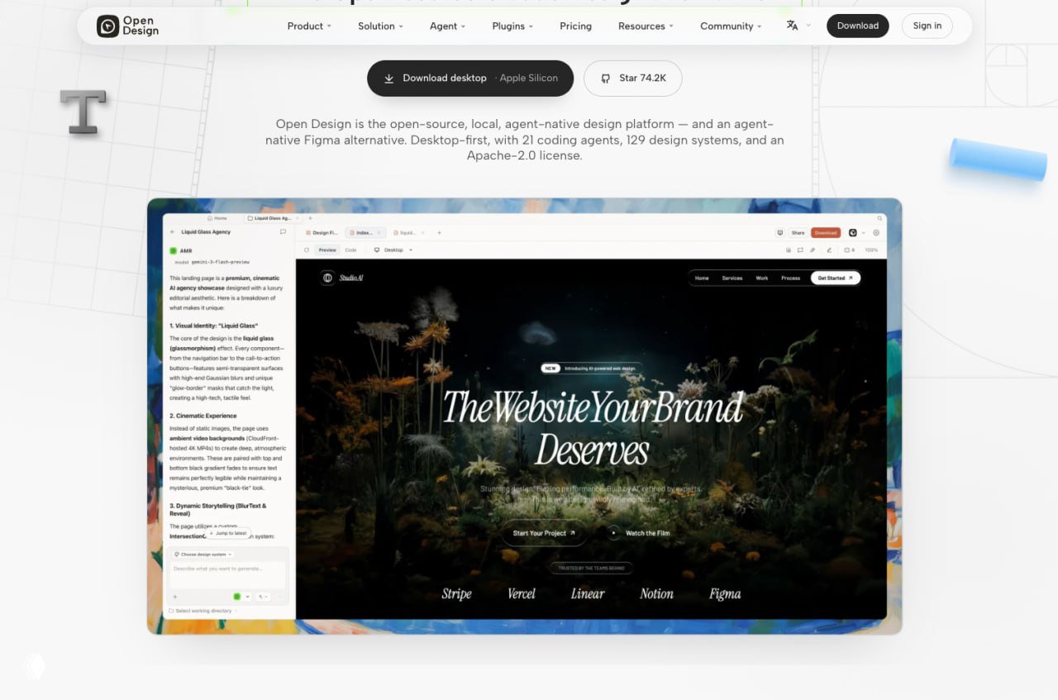Click the 100% zoom level value

pos(871,250)
